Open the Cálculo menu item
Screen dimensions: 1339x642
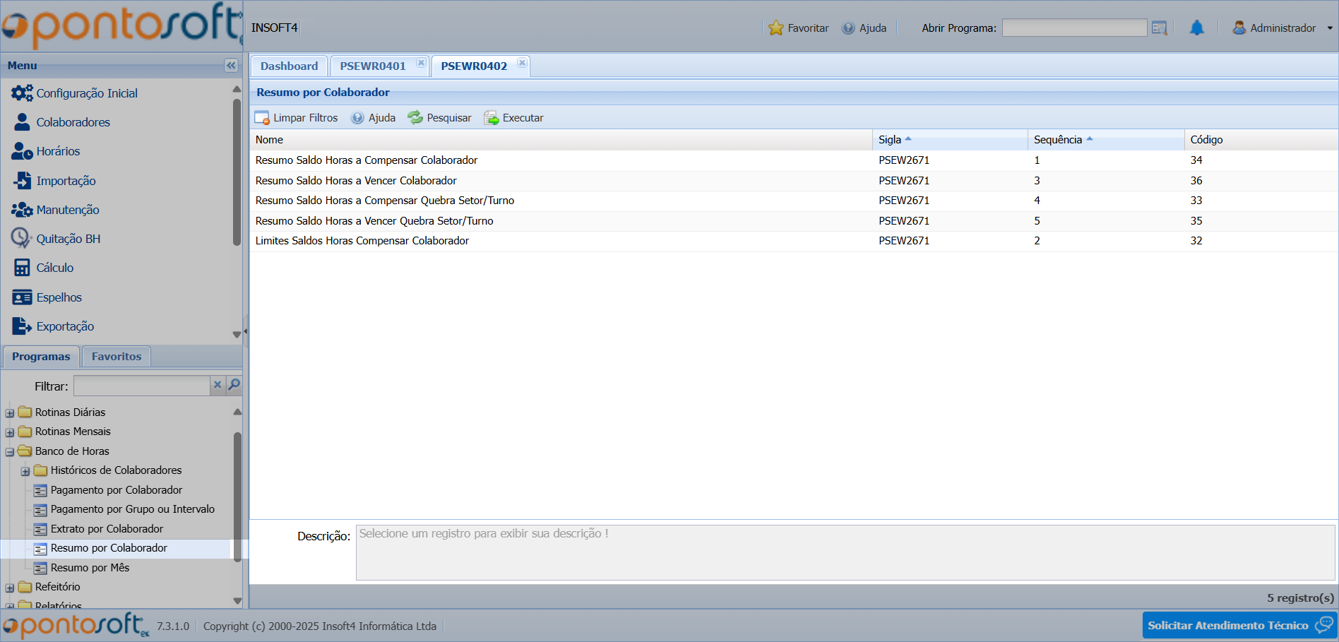(x=54, y=268)
